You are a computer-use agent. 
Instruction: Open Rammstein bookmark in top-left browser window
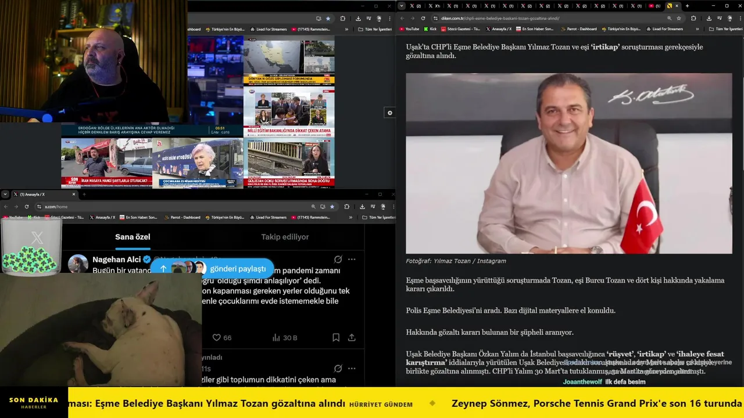click(x=311, y=29)
